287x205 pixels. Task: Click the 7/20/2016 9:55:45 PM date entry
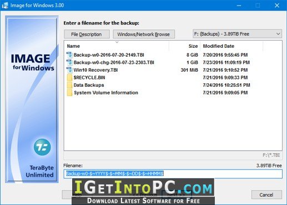click(x=225, y=55)
